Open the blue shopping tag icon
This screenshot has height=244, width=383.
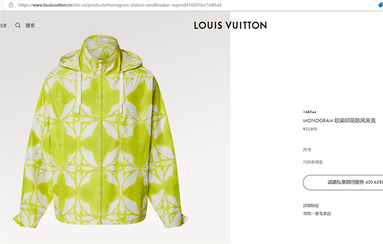381,5
